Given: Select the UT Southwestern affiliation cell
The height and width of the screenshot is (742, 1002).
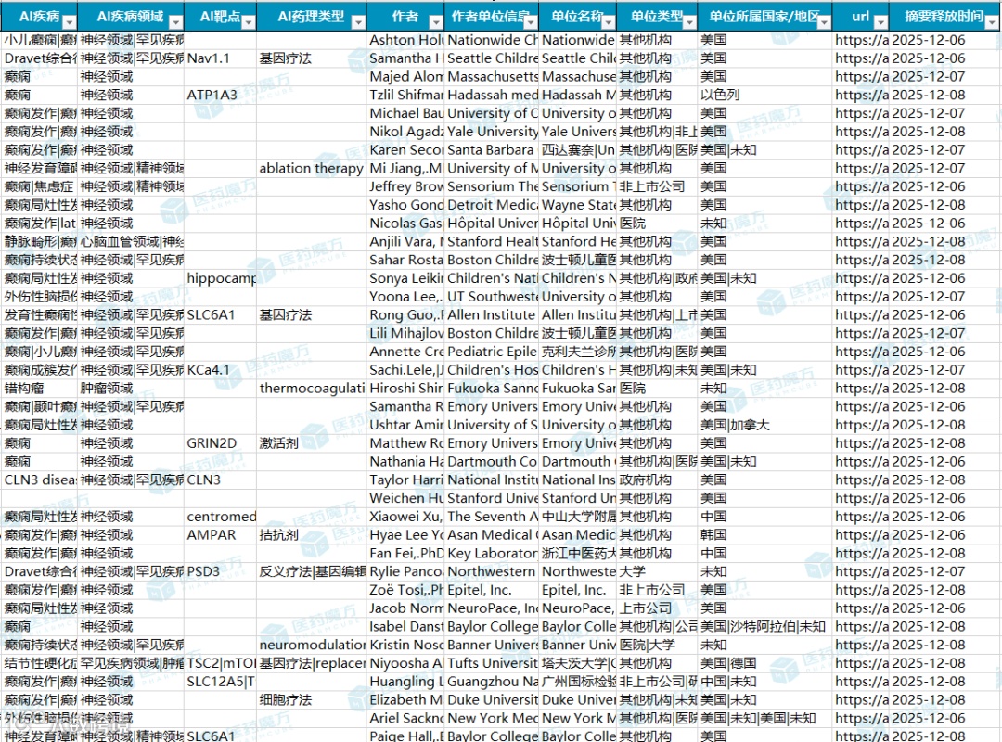Looking at the screenshot, I should (492, 297).
